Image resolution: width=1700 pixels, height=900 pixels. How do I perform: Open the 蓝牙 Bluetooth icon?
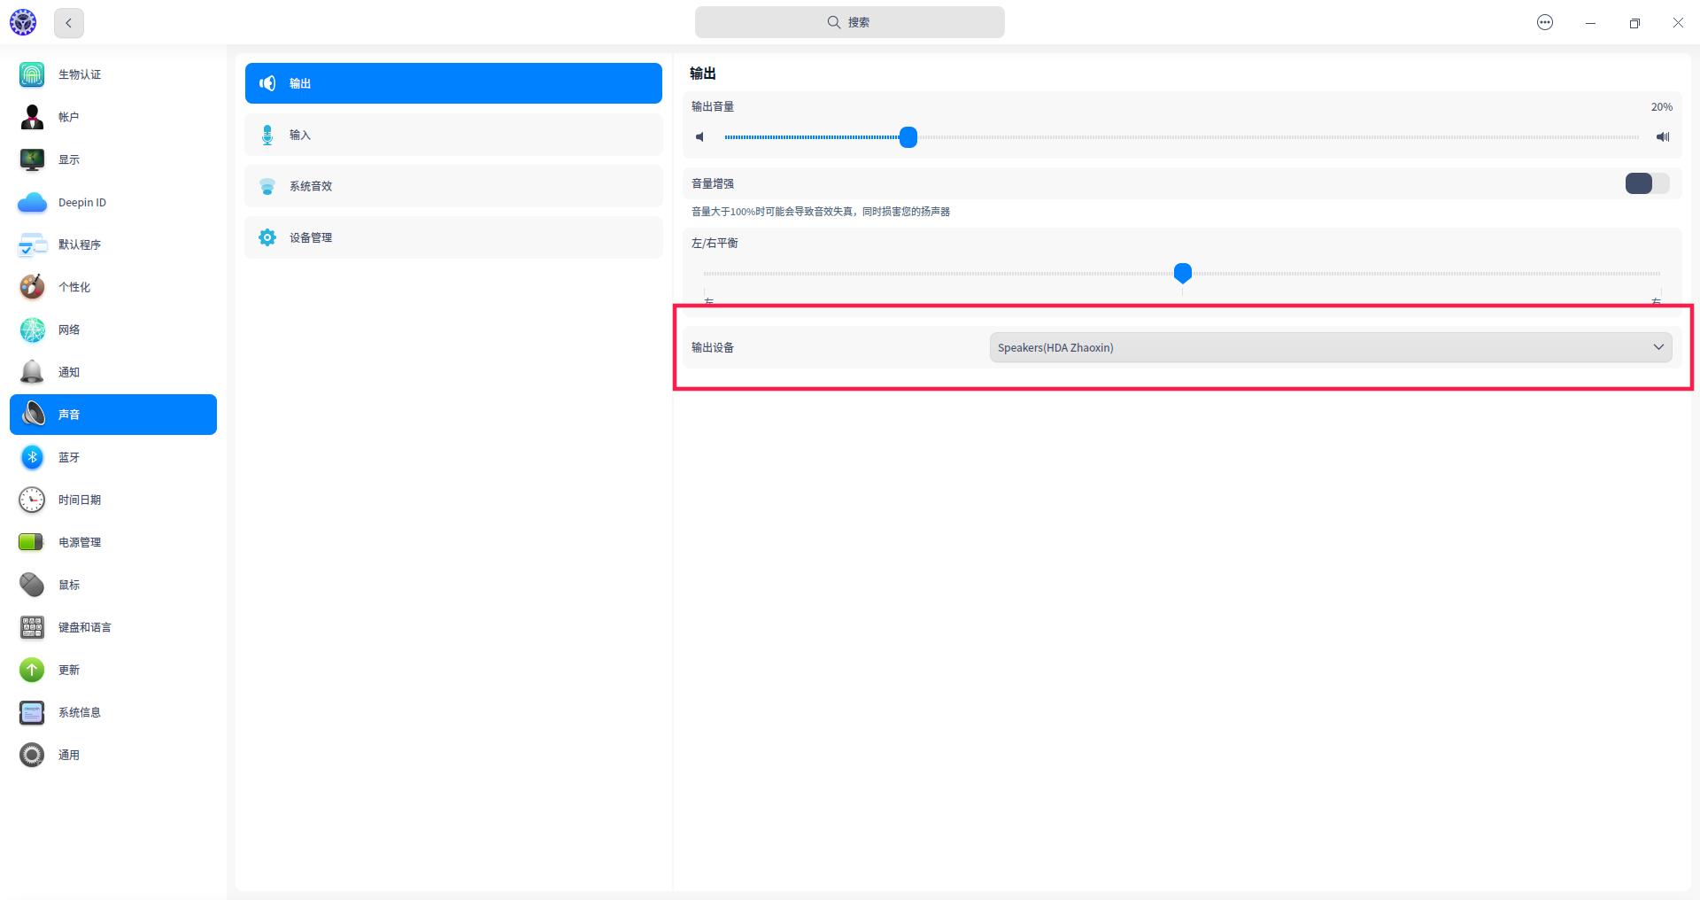pyautogui.click(x=32, y=457)
